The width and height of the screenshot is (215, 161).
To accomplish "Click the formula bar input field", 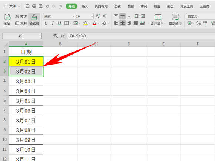I will (141, 36).
